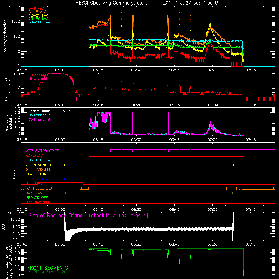Select the 12-25 keV legend label
Screen dimensions: 279x279
pyautogui.click(x=38, y=15)
